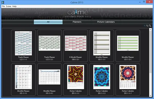Viewport: 154px width, 99px height.
Task: Select Yearly Planner 112-1-2-1 template
Action: pyautogui.click(x=50, y=46)
